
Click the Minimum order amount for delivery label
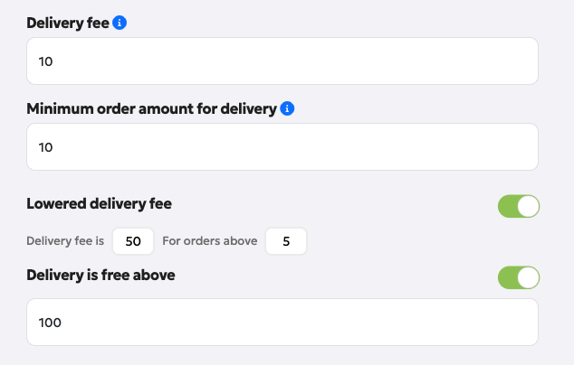point(151,109)
